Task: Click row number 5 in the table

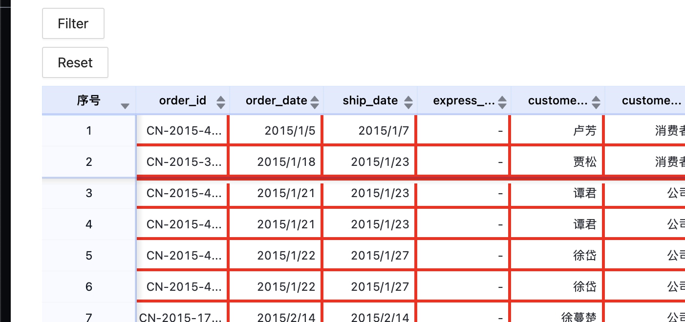Action: pyautogui.click(x=89, y=255)
